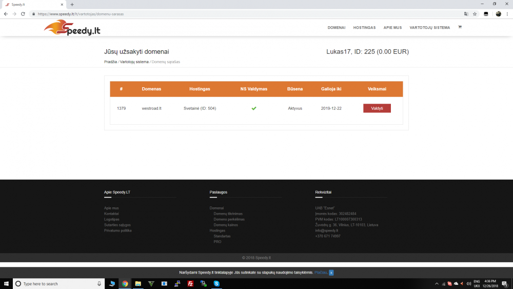Click the Valdyti button for westroad.lt
Viewport: 513px width, 289px height.
click(377, 108)
